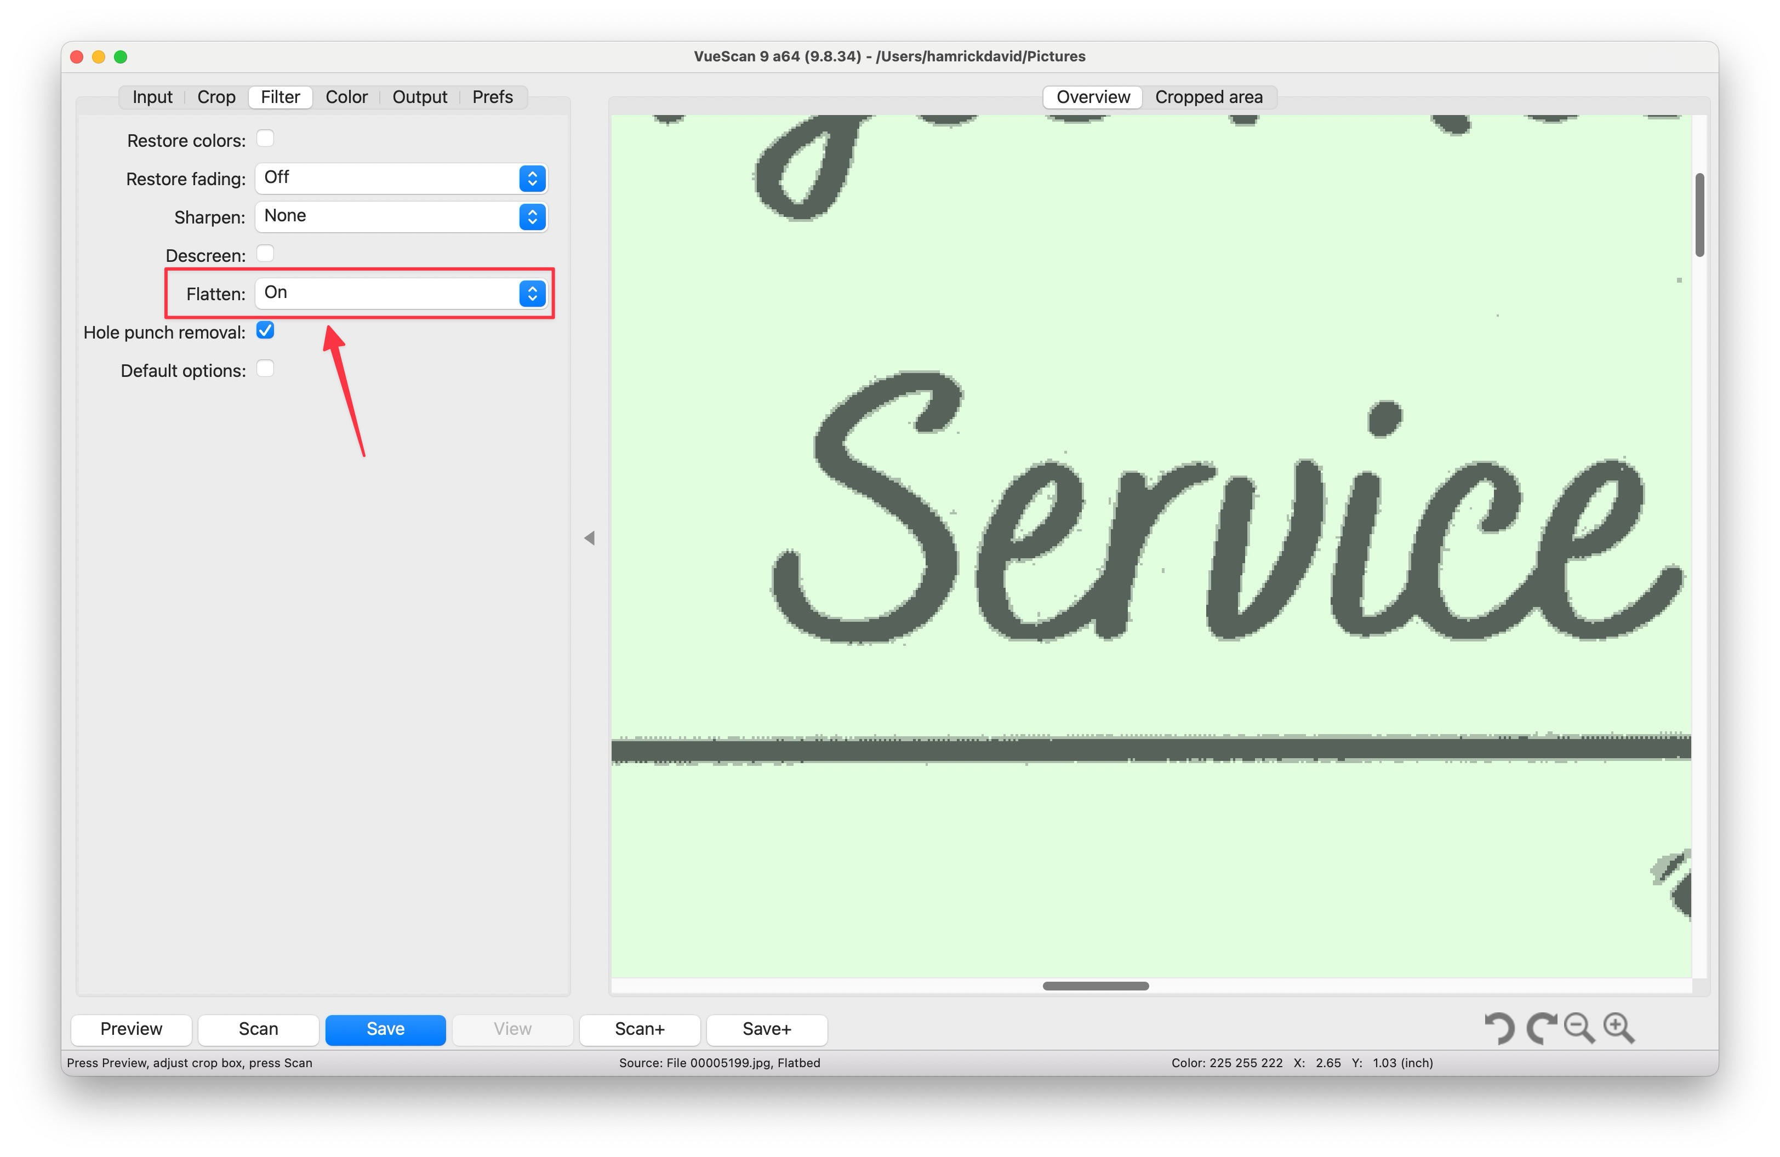Switch to the Cropped area view
Screen dimensions: 1780x1157
1210,96
